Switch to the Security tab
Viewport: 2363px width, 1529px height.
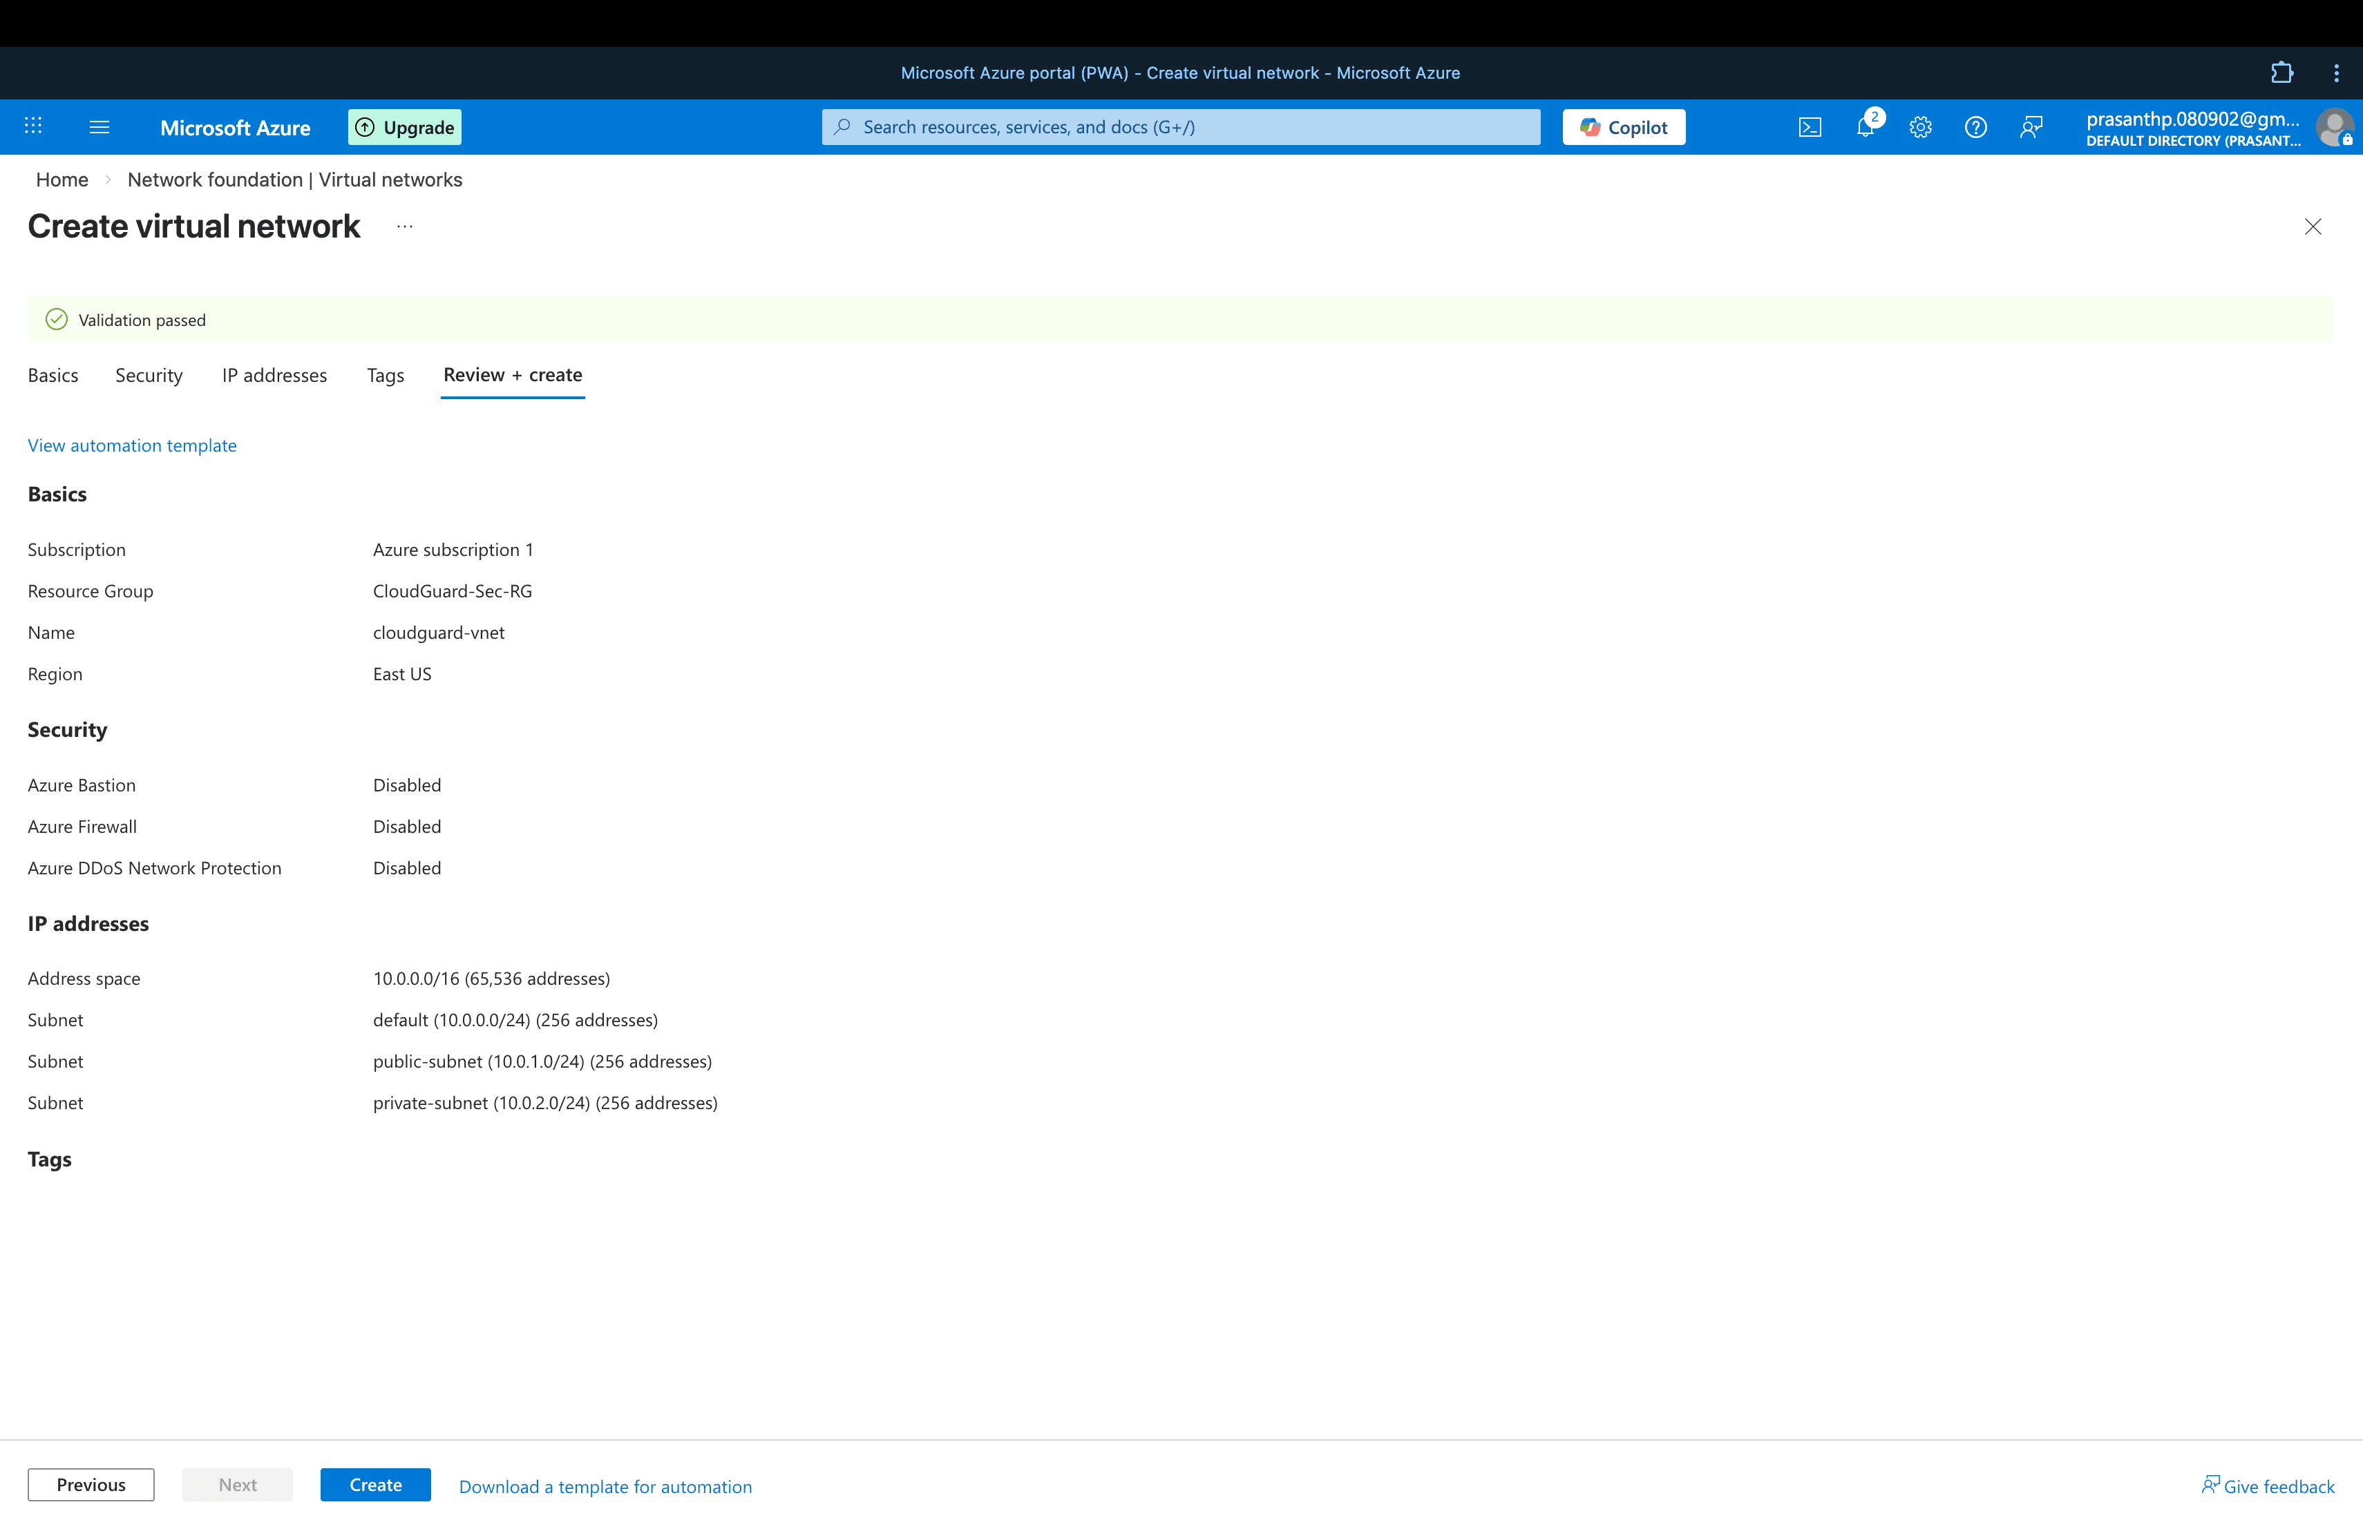pyautogui.click(x=148, y=375)
